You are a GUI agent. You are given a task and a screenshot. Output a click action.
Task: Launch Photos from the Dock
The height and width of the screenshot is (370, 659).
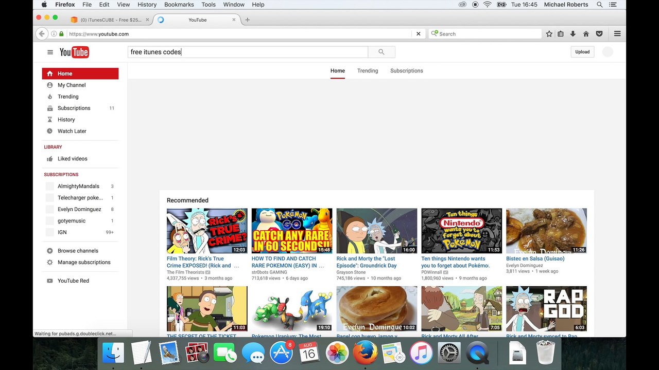click(337, 354)
